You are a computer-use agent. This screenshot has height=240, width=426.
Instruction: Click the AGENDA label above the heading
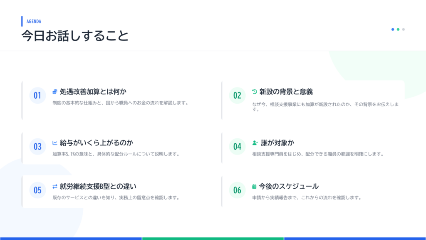[34, 21]
